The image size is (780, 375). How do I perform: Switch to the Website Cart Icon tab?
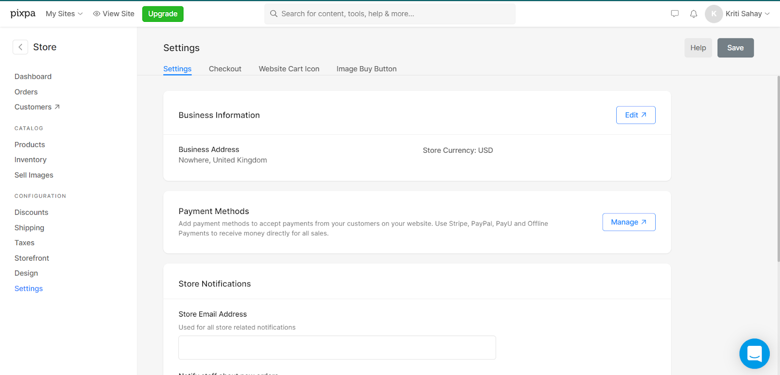[289, 69]
